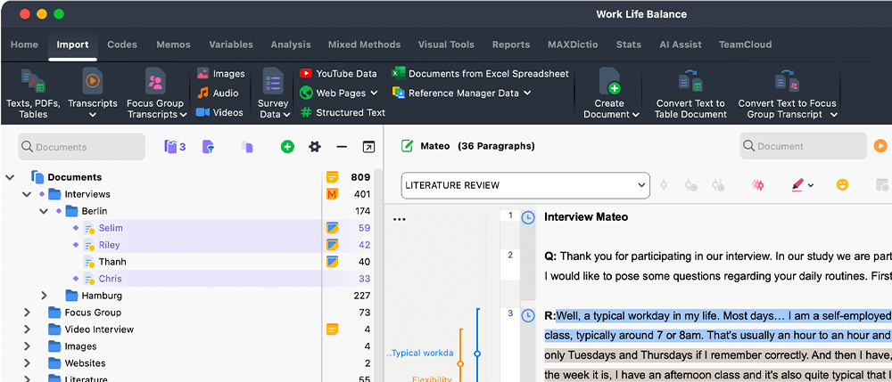Collapse the Berlin folder

pyautogui.click(x=44, y=211)
